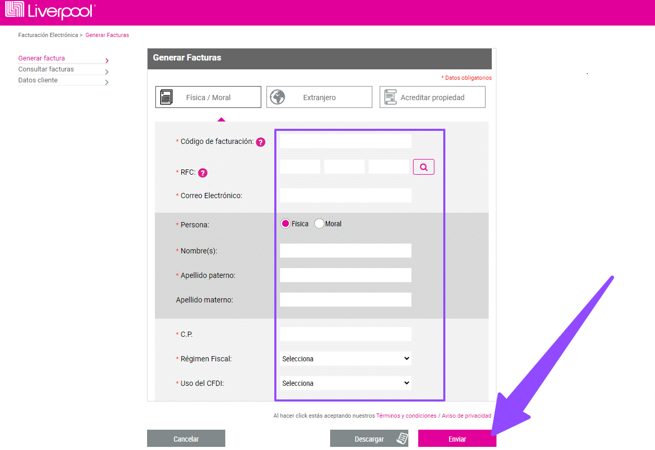Expand Consultar facturas sidebar arrow

pos(106,71)
